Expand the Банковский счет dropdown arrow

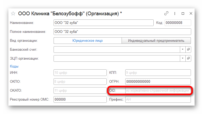click(183, 49)
